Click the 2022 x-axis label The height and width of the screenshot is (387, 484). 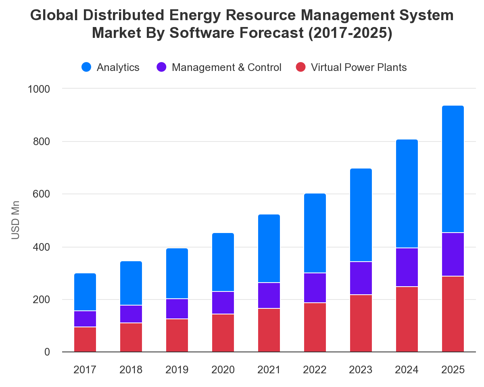point(315,370)
